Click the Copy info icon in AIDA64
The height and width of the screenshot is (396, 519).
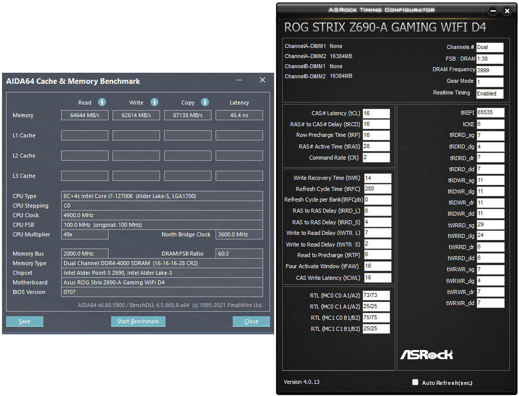click(x=205, y=102)
